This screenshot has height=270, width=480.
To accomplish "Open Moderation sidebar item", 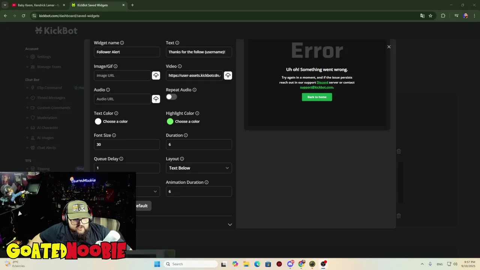I will (47, 118).
